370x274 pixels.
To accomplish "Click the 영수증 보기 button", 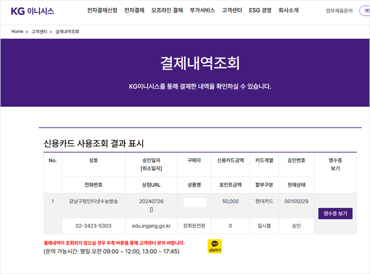I will [x=335, y=213].
